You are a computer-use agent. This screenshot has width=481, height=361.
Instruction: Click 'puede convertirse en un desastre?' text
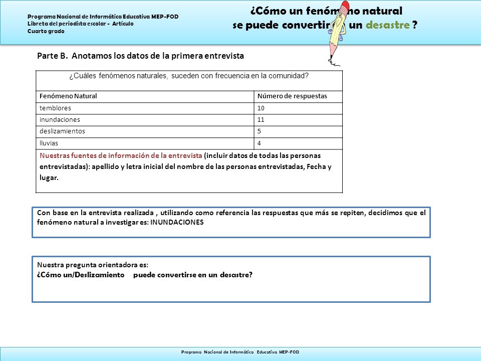coord(192,275)
